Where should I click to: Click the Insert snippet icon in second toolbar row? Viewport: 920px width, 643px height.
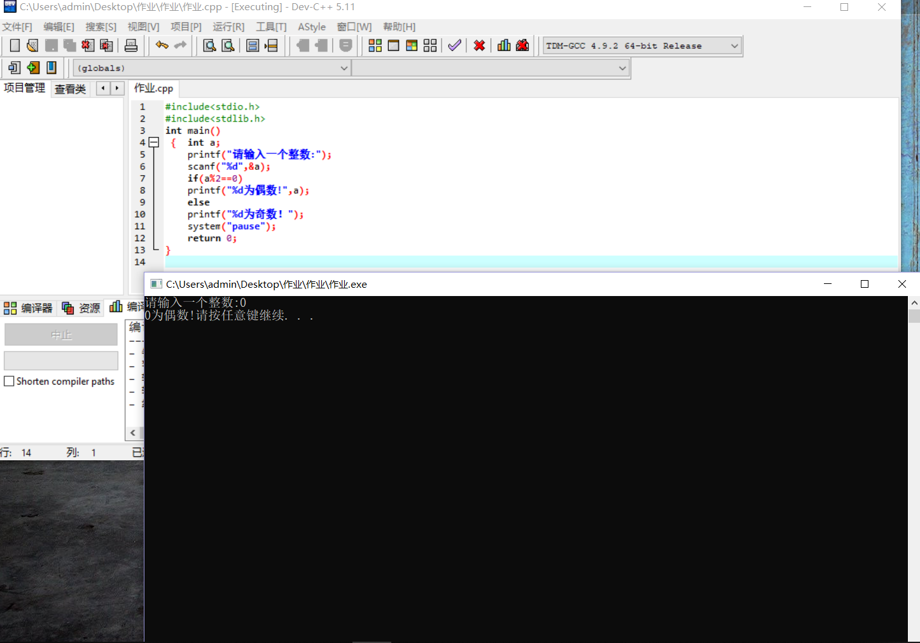pyautogui.click(x=15, y=67)
